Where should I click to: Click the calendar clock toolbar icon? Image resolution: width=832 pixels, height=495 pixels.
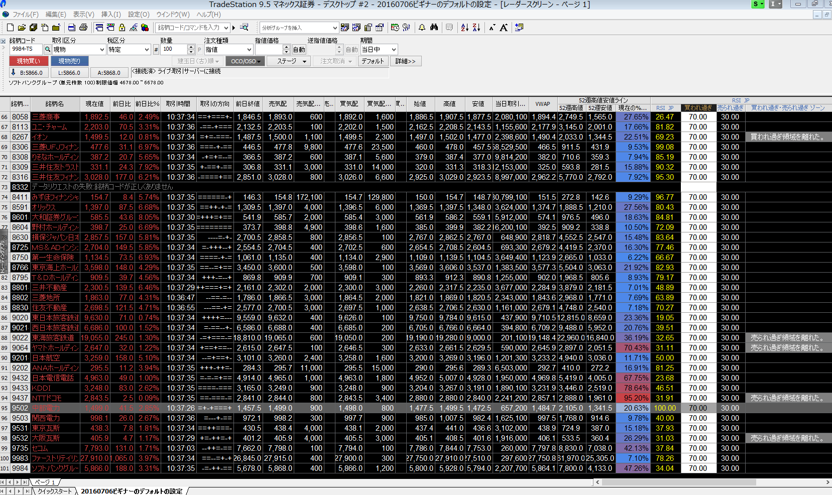point(395,27)
